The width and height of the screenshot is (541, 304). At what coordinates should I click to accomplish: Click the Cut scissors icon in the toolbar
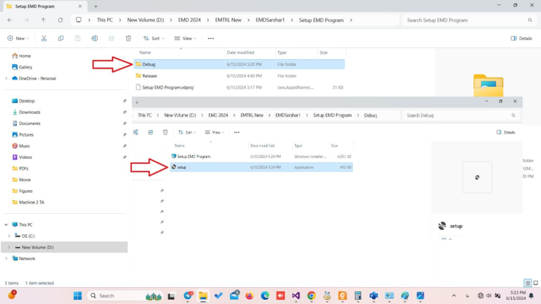click(44, 39)
